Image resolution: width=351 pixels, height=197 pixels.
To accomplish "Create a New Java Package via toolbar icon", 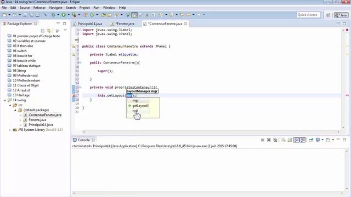I will pyautogui.click(x=86, y=15).
